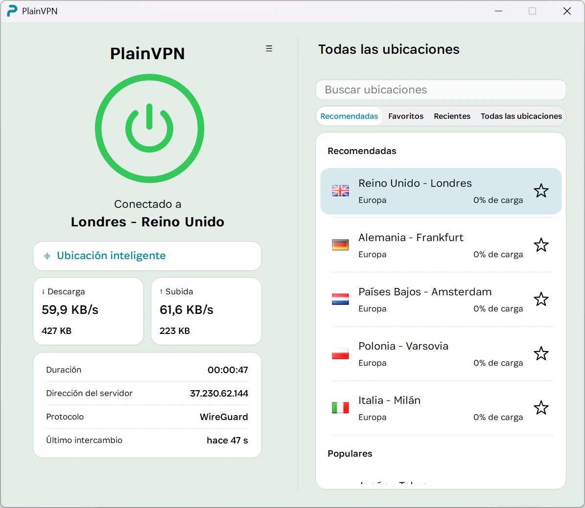Close the PlainVPN window
The image size is (585, 508).
point(567,11)
